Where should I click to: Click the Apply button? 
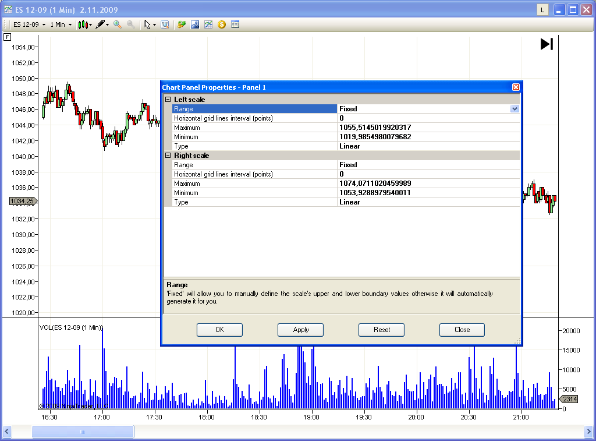pos(301,330)
